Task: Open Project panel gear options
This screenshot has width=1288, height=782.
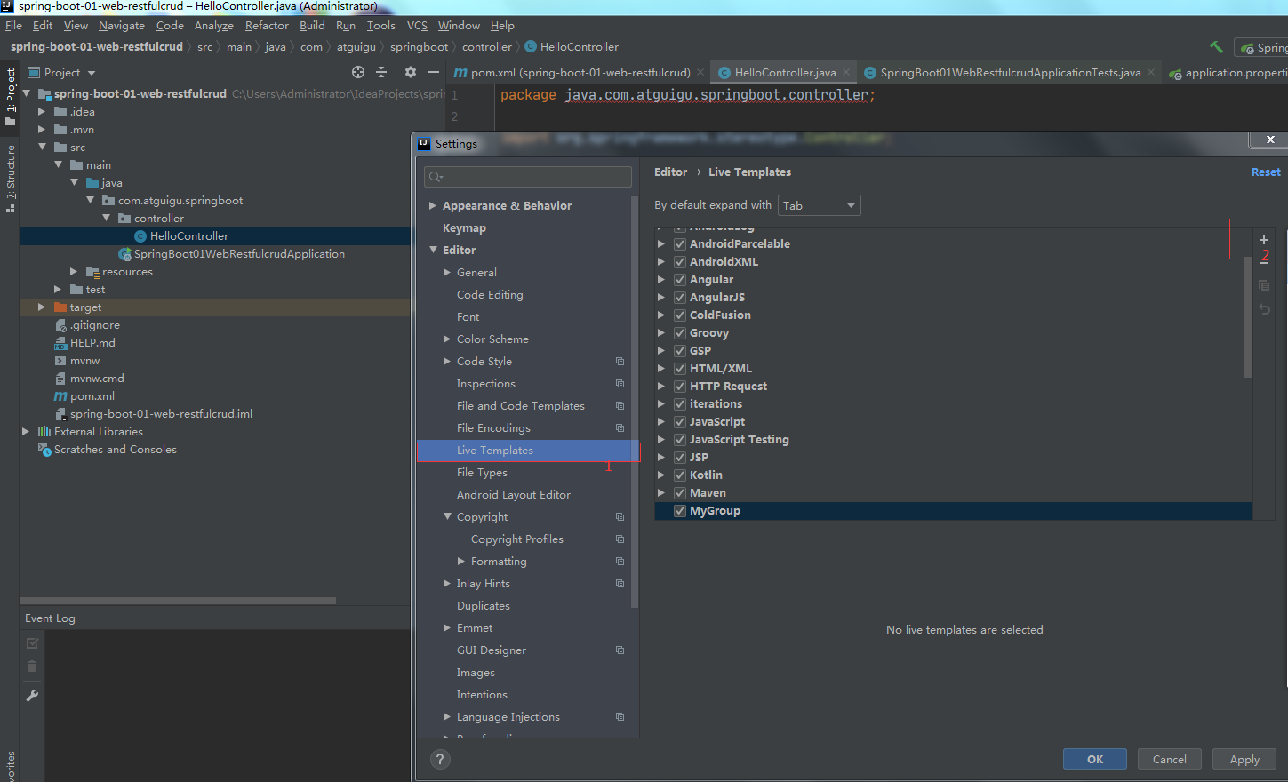Action: 410,72
